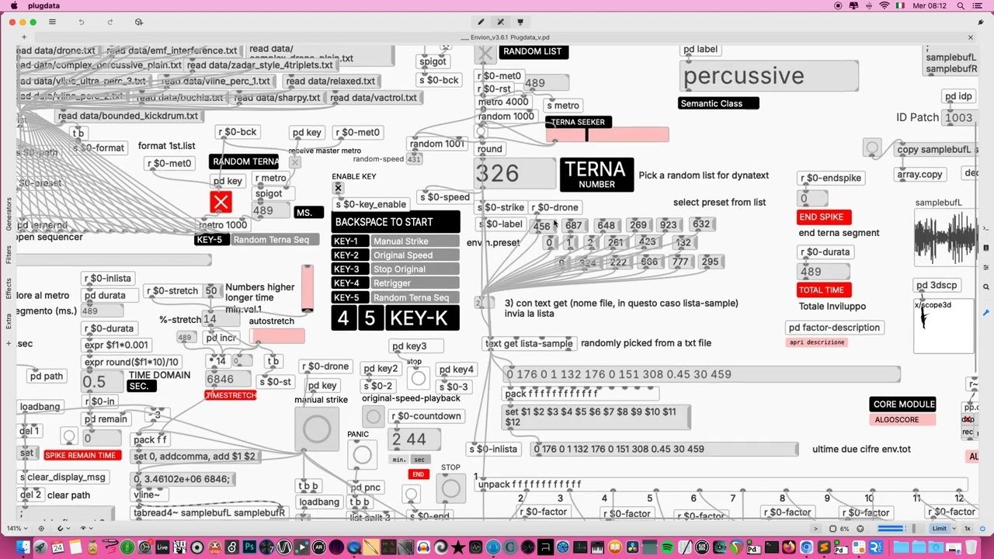Click the samplebufL waveform display

coord(945,238)
